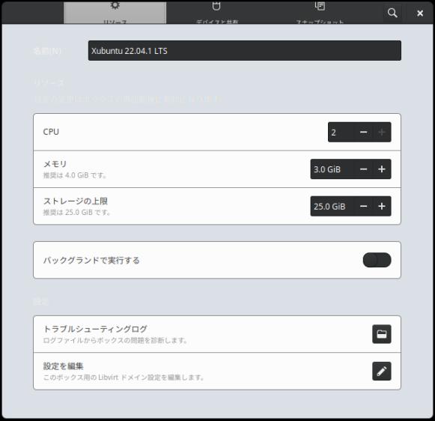Increase memory with the plus button
The height and width of the screenshot is (421, 435).
(382, 169)
